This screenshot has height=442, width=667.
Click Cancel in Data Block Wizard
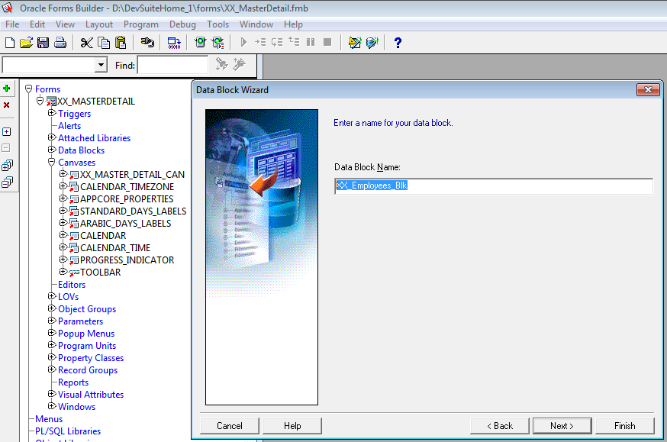[x=230, y=426]
